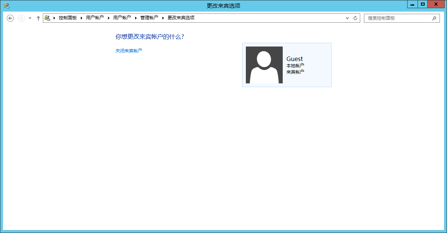Click the search magnifier icon
Image resolution: width=447 pixels, height=233 pixels.
pos(434,18)
